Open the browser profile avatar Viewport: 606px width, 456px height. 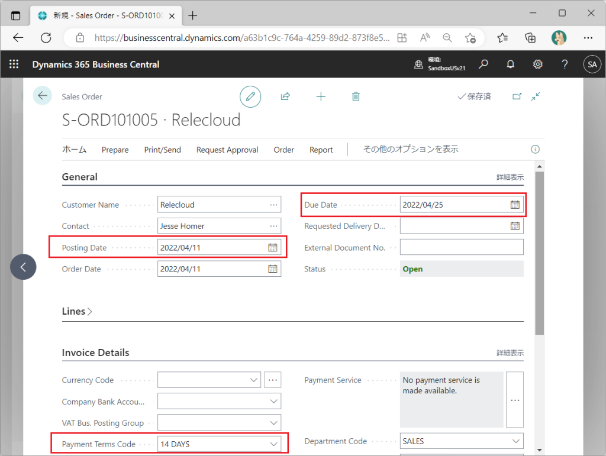559,38
